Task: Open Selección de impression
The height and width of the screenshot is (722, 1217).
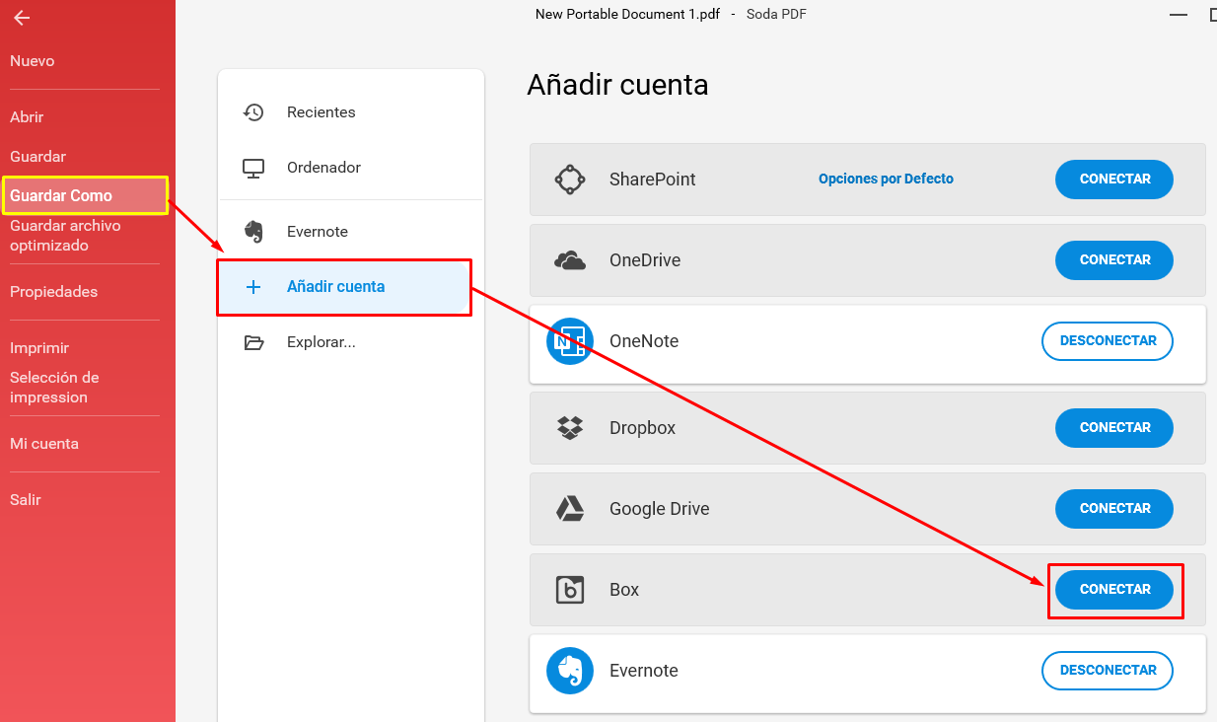Action: coord(54,388)
